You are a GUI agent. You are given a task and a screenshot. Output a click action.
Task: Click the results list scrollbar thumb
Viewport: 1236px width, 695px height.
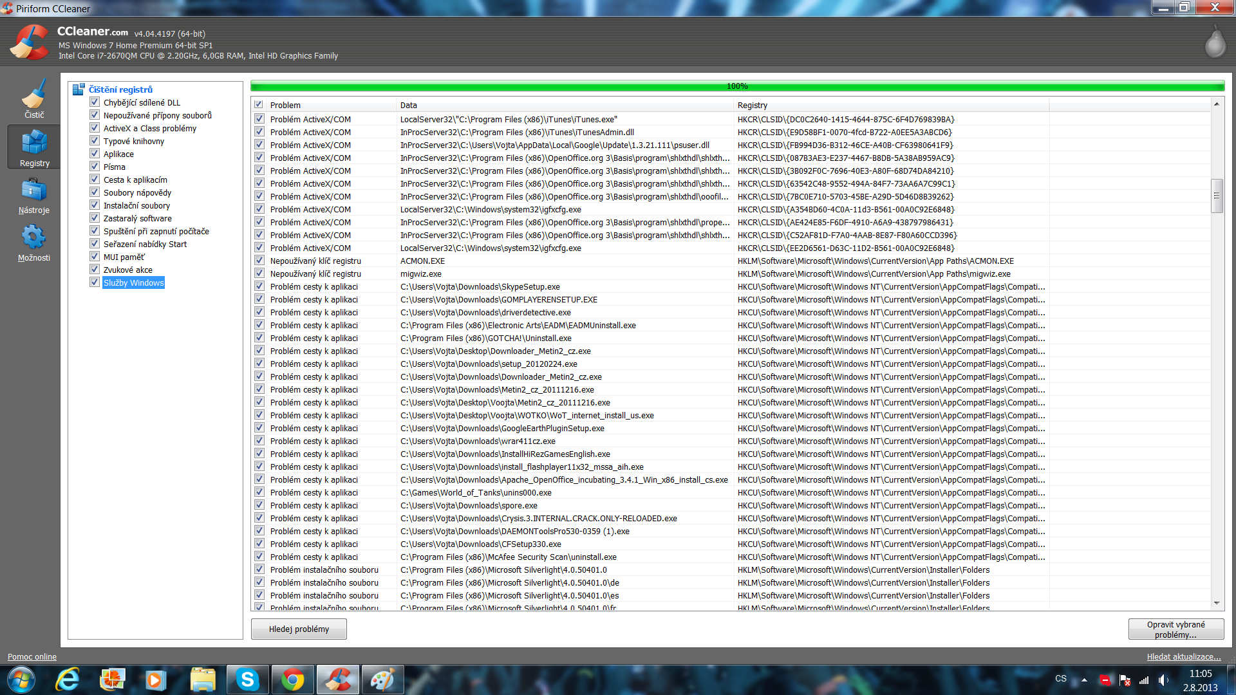1216,196
